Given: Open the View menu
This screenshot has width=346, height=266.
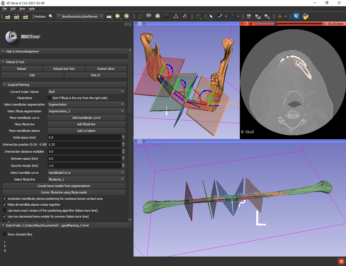Looking at the screenshot, I should click(22, 9).
